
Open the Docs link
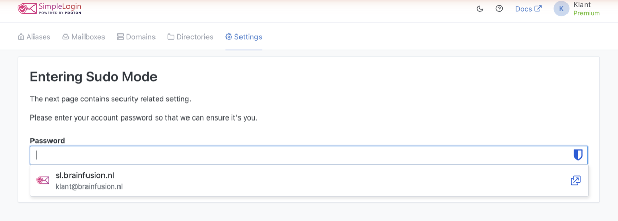pos(528,9)
